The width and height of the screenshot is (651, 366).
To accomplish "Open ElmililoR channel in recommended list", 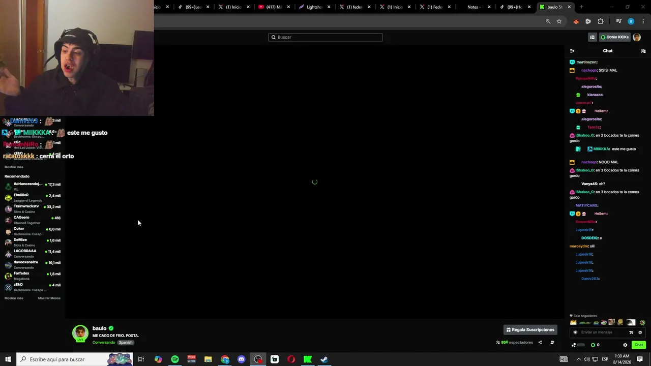I will click(33, 198).
